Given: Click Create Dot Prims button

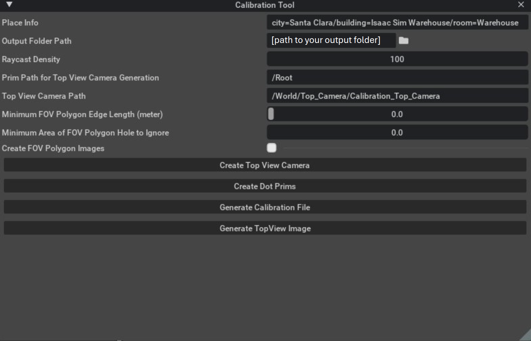Looking at the screenshot, I should click(x=265, y=186).
